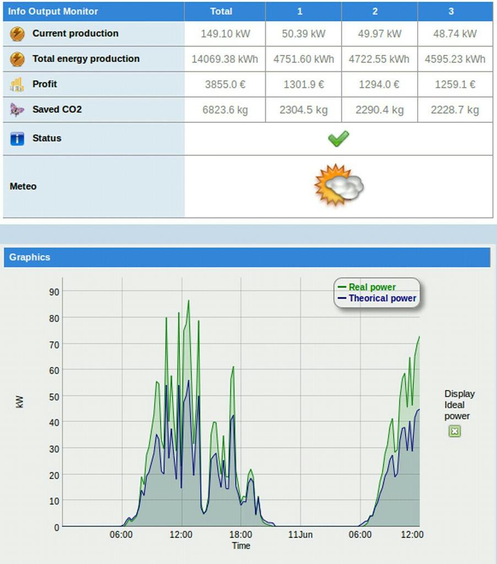Click the Current production lightning icon

(17, 34)
